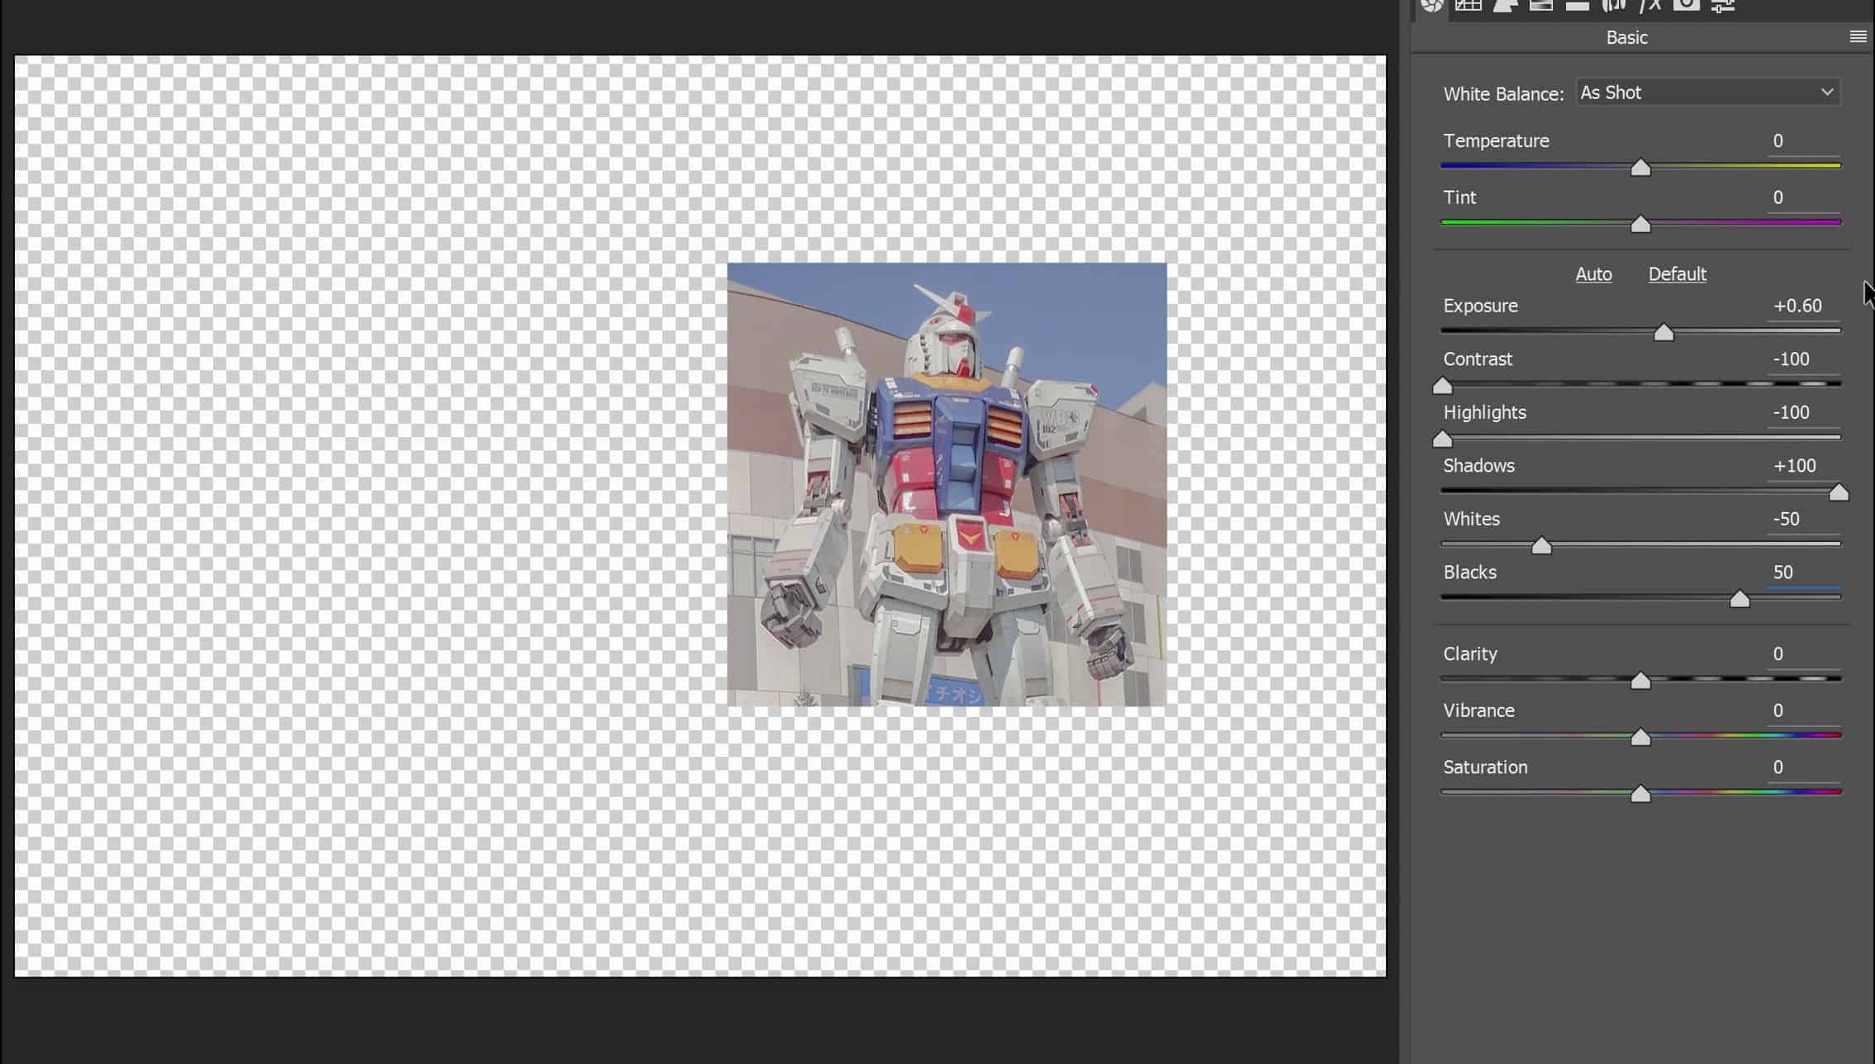Open the Camera Calibration panel icon

(1687, 5)
